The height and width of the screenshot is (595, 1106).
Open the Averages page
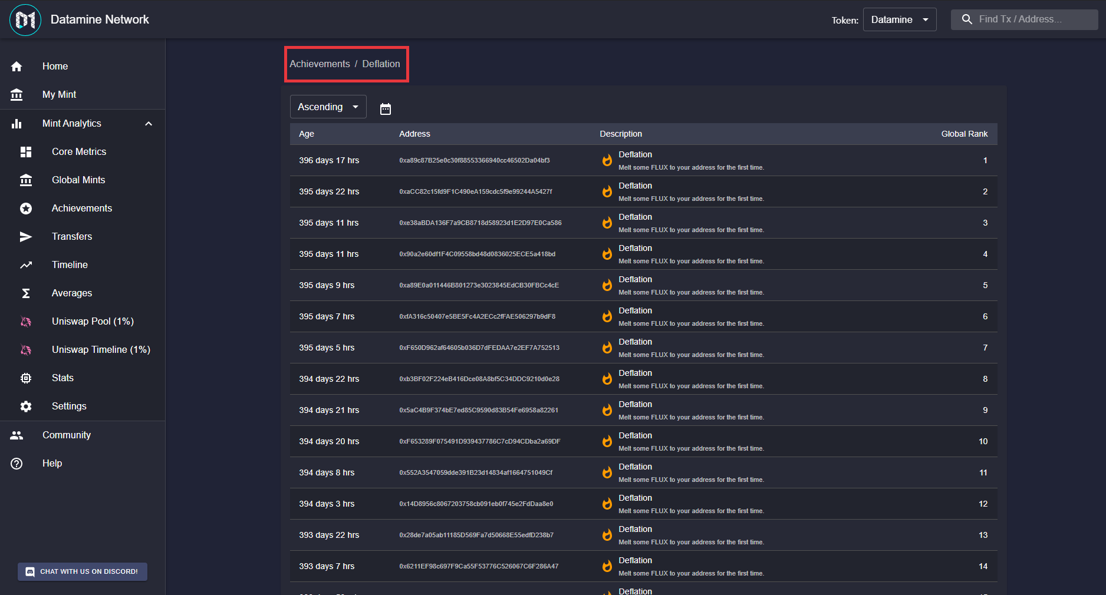(83, 293)
